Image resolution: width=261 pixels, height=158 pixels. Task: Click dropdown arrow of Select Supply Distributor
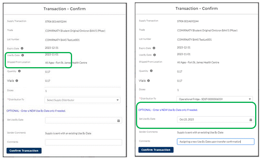point(118,100)
